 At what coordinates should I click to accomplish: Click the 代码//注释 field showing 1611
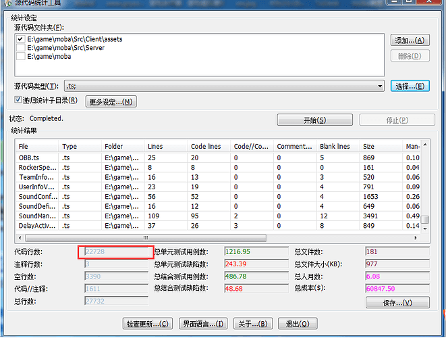click(x=117, y=289)
